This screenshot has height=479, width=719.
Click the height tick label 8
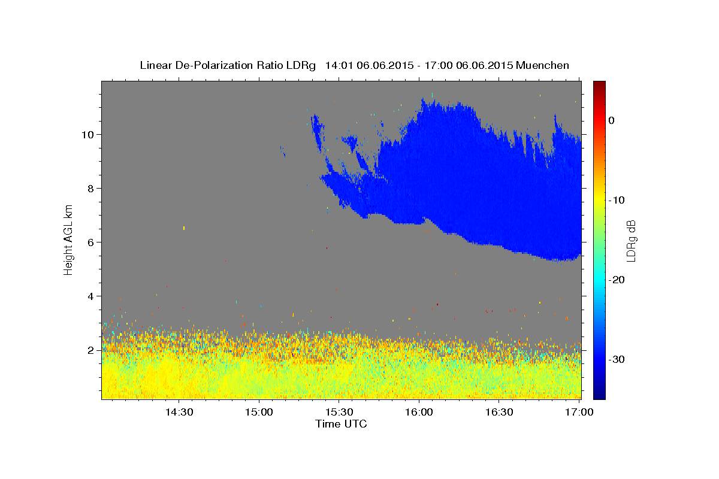pyautogui.click(x=91, y=188)
